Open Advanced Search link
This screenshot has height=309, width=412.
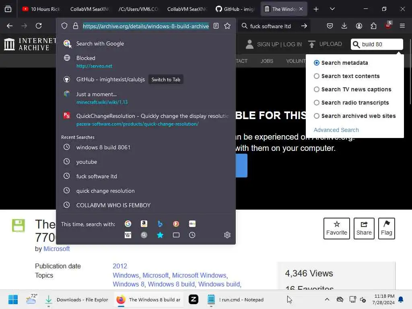(336, 130)
